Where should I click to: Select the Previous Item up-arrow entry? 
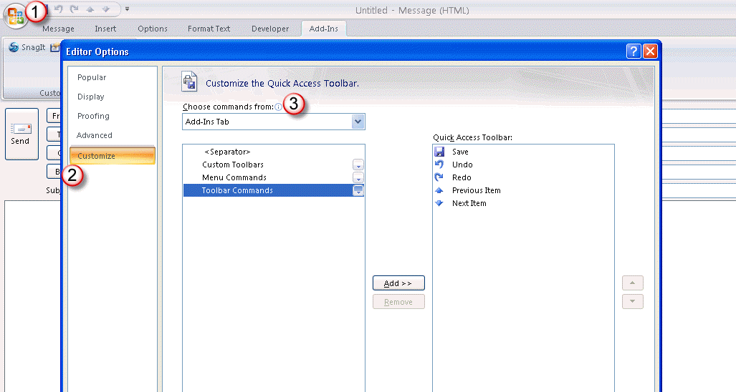coord(439,190)
